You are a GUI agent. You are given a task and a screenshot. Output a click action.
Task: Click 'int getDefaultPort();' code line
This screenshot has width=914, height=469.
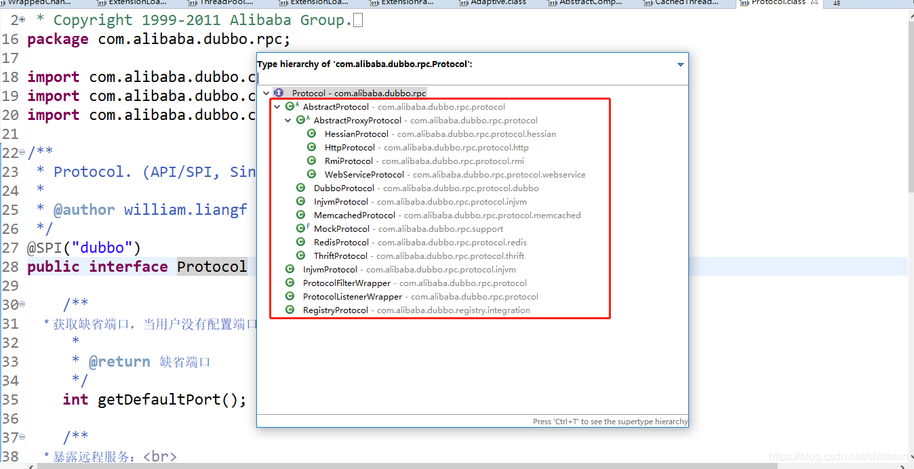click(x=155, y=400)
